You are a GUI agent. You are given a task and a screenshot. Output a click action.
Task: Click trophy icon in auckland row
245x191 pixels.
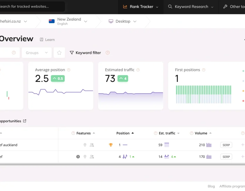coord(111,145)
